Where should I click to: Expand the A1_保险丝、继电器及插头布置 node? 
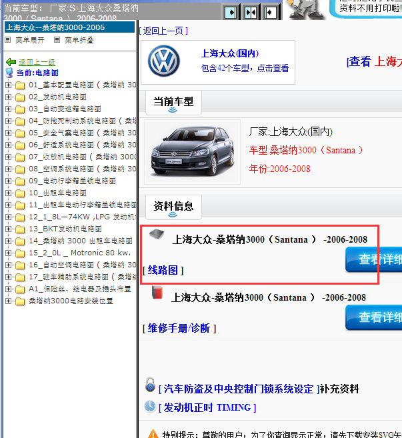coord(9,289)
